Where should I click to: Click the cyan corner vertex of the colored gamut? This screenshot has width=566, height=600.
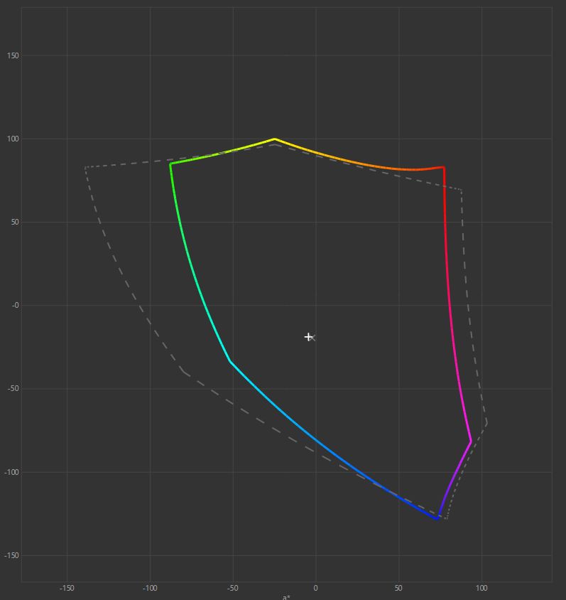(x=230, y=361)
